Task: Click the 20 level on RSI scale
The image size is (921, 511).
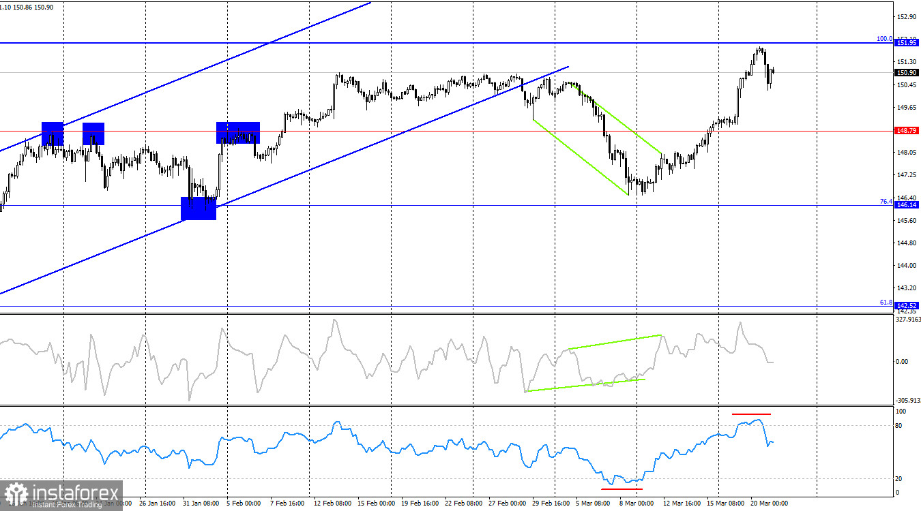Action: 900,478
